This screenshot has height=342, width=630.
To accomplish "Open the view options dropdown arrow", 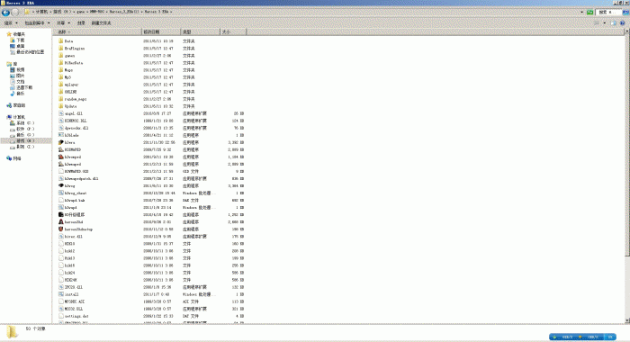I will click(x=604, y=22).
